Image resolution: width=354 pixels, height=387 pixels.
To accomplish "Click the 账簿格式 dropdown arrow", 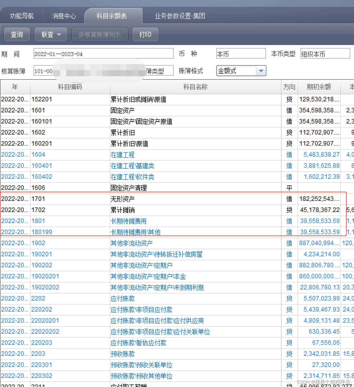I will [261, 71].
